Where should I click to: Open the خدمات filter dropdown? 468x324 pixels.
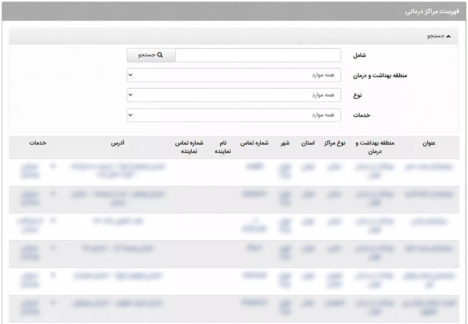pos(234,115)
